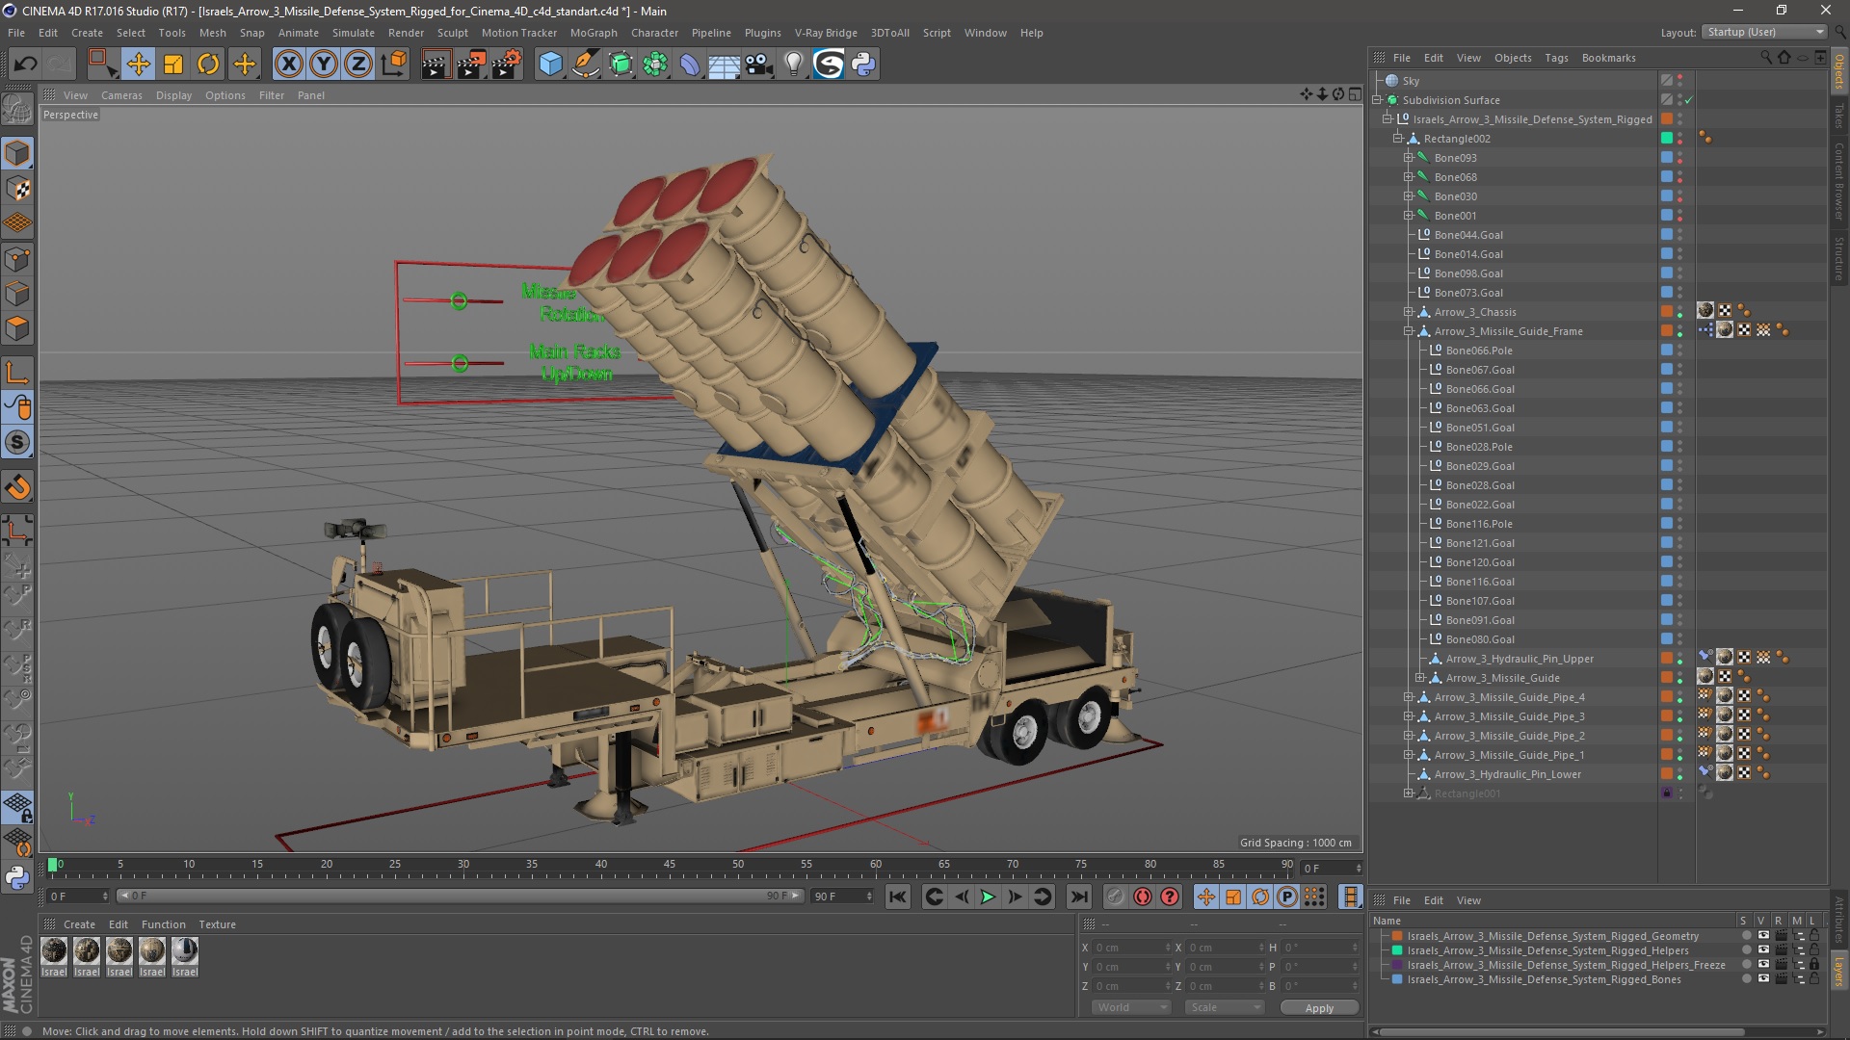
Task: Toggle solo for Geometry layer
Action: point(1746,936)
